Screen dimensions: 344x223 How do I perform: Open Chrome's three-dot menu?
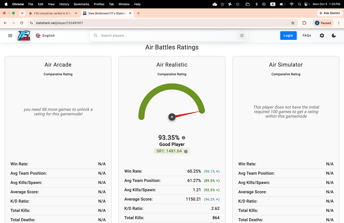(x=339, y=23)
